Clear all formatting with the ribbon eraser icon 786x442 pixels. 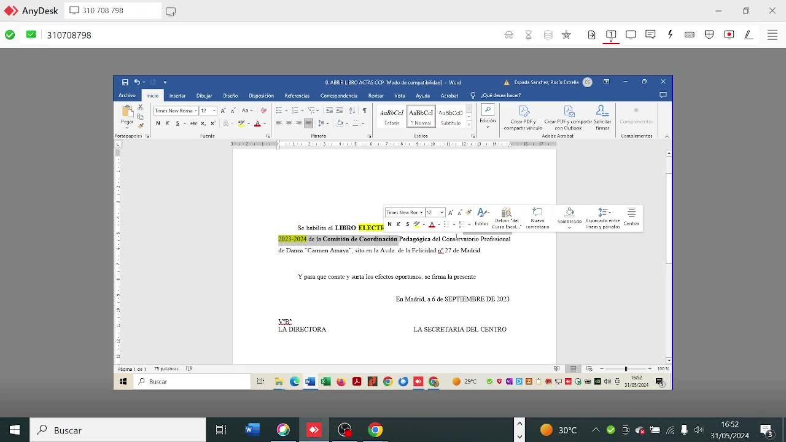click(x=263, y=110)
